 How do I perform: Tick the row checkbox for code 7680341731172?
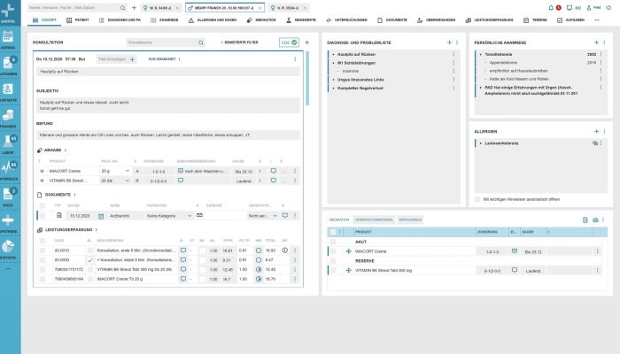43,269
